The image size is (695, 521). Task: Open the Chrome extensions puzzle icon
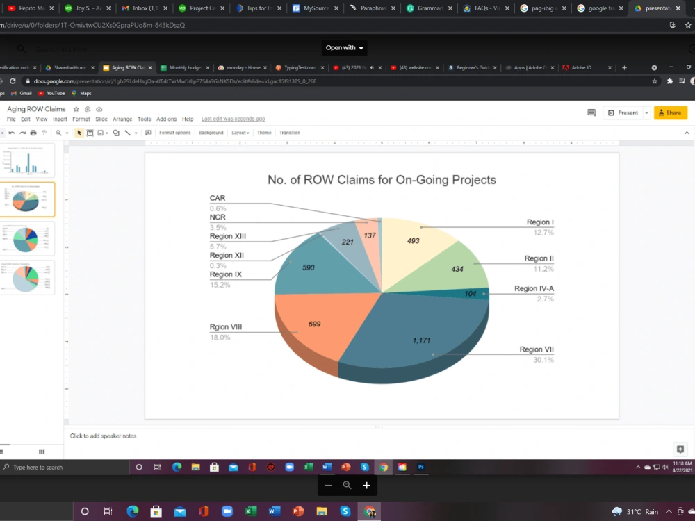pyautogui.click(x=670, y=81)
